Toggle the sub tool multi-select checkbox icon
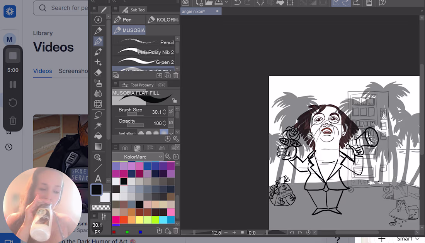 click(x=116, y=75)
